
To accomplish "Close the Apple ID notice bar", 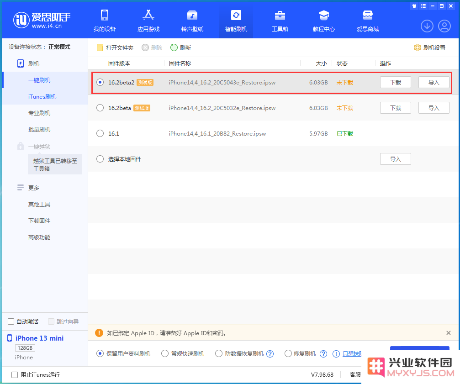I will click(448, 333).
